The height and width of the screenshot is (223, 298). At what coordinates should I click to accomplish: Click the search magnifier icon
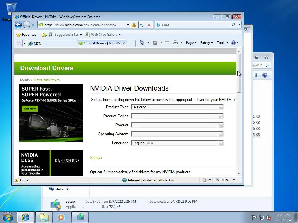233,24
